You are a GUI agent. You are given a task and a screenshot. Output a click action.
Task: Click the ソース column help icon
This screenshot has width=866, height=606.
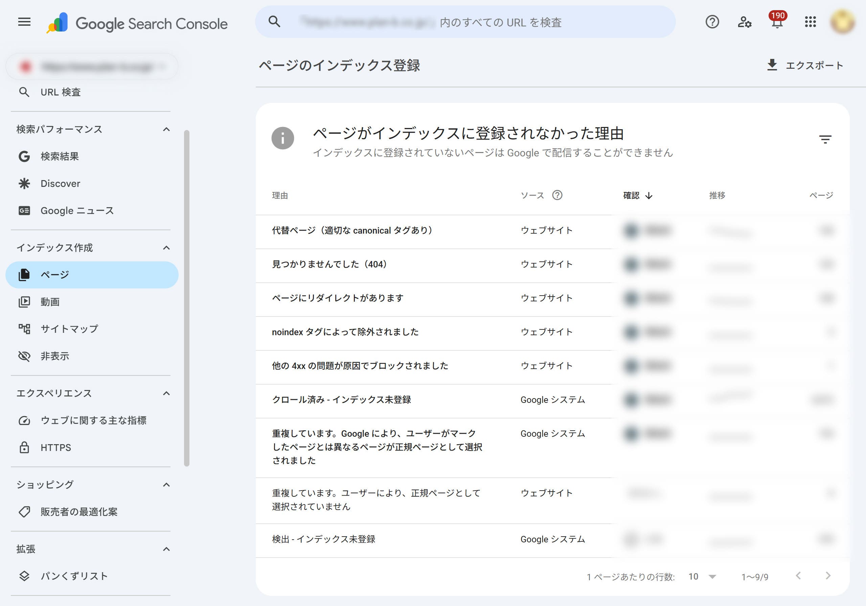(x=557, y=195)
